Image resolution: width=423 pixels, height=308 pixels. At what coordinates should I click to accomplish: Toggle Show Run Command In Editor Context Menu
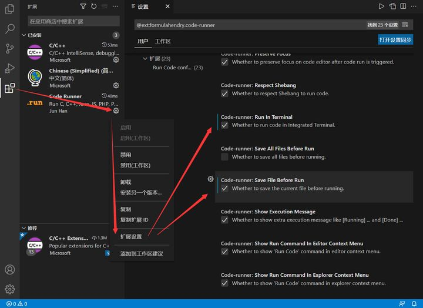(224, 252)
